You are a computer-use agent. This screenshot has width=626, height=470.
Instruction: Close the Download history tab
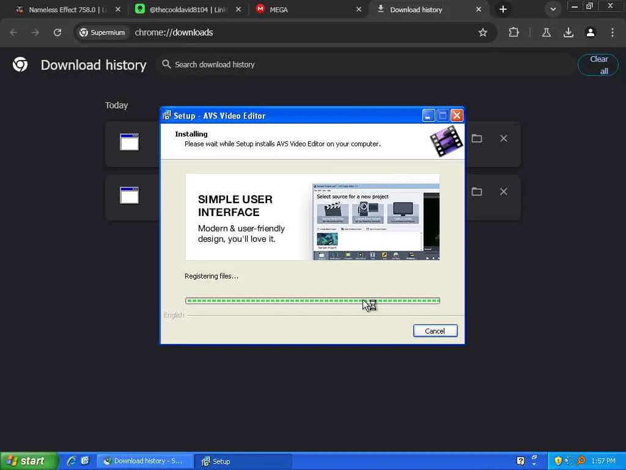478,10
